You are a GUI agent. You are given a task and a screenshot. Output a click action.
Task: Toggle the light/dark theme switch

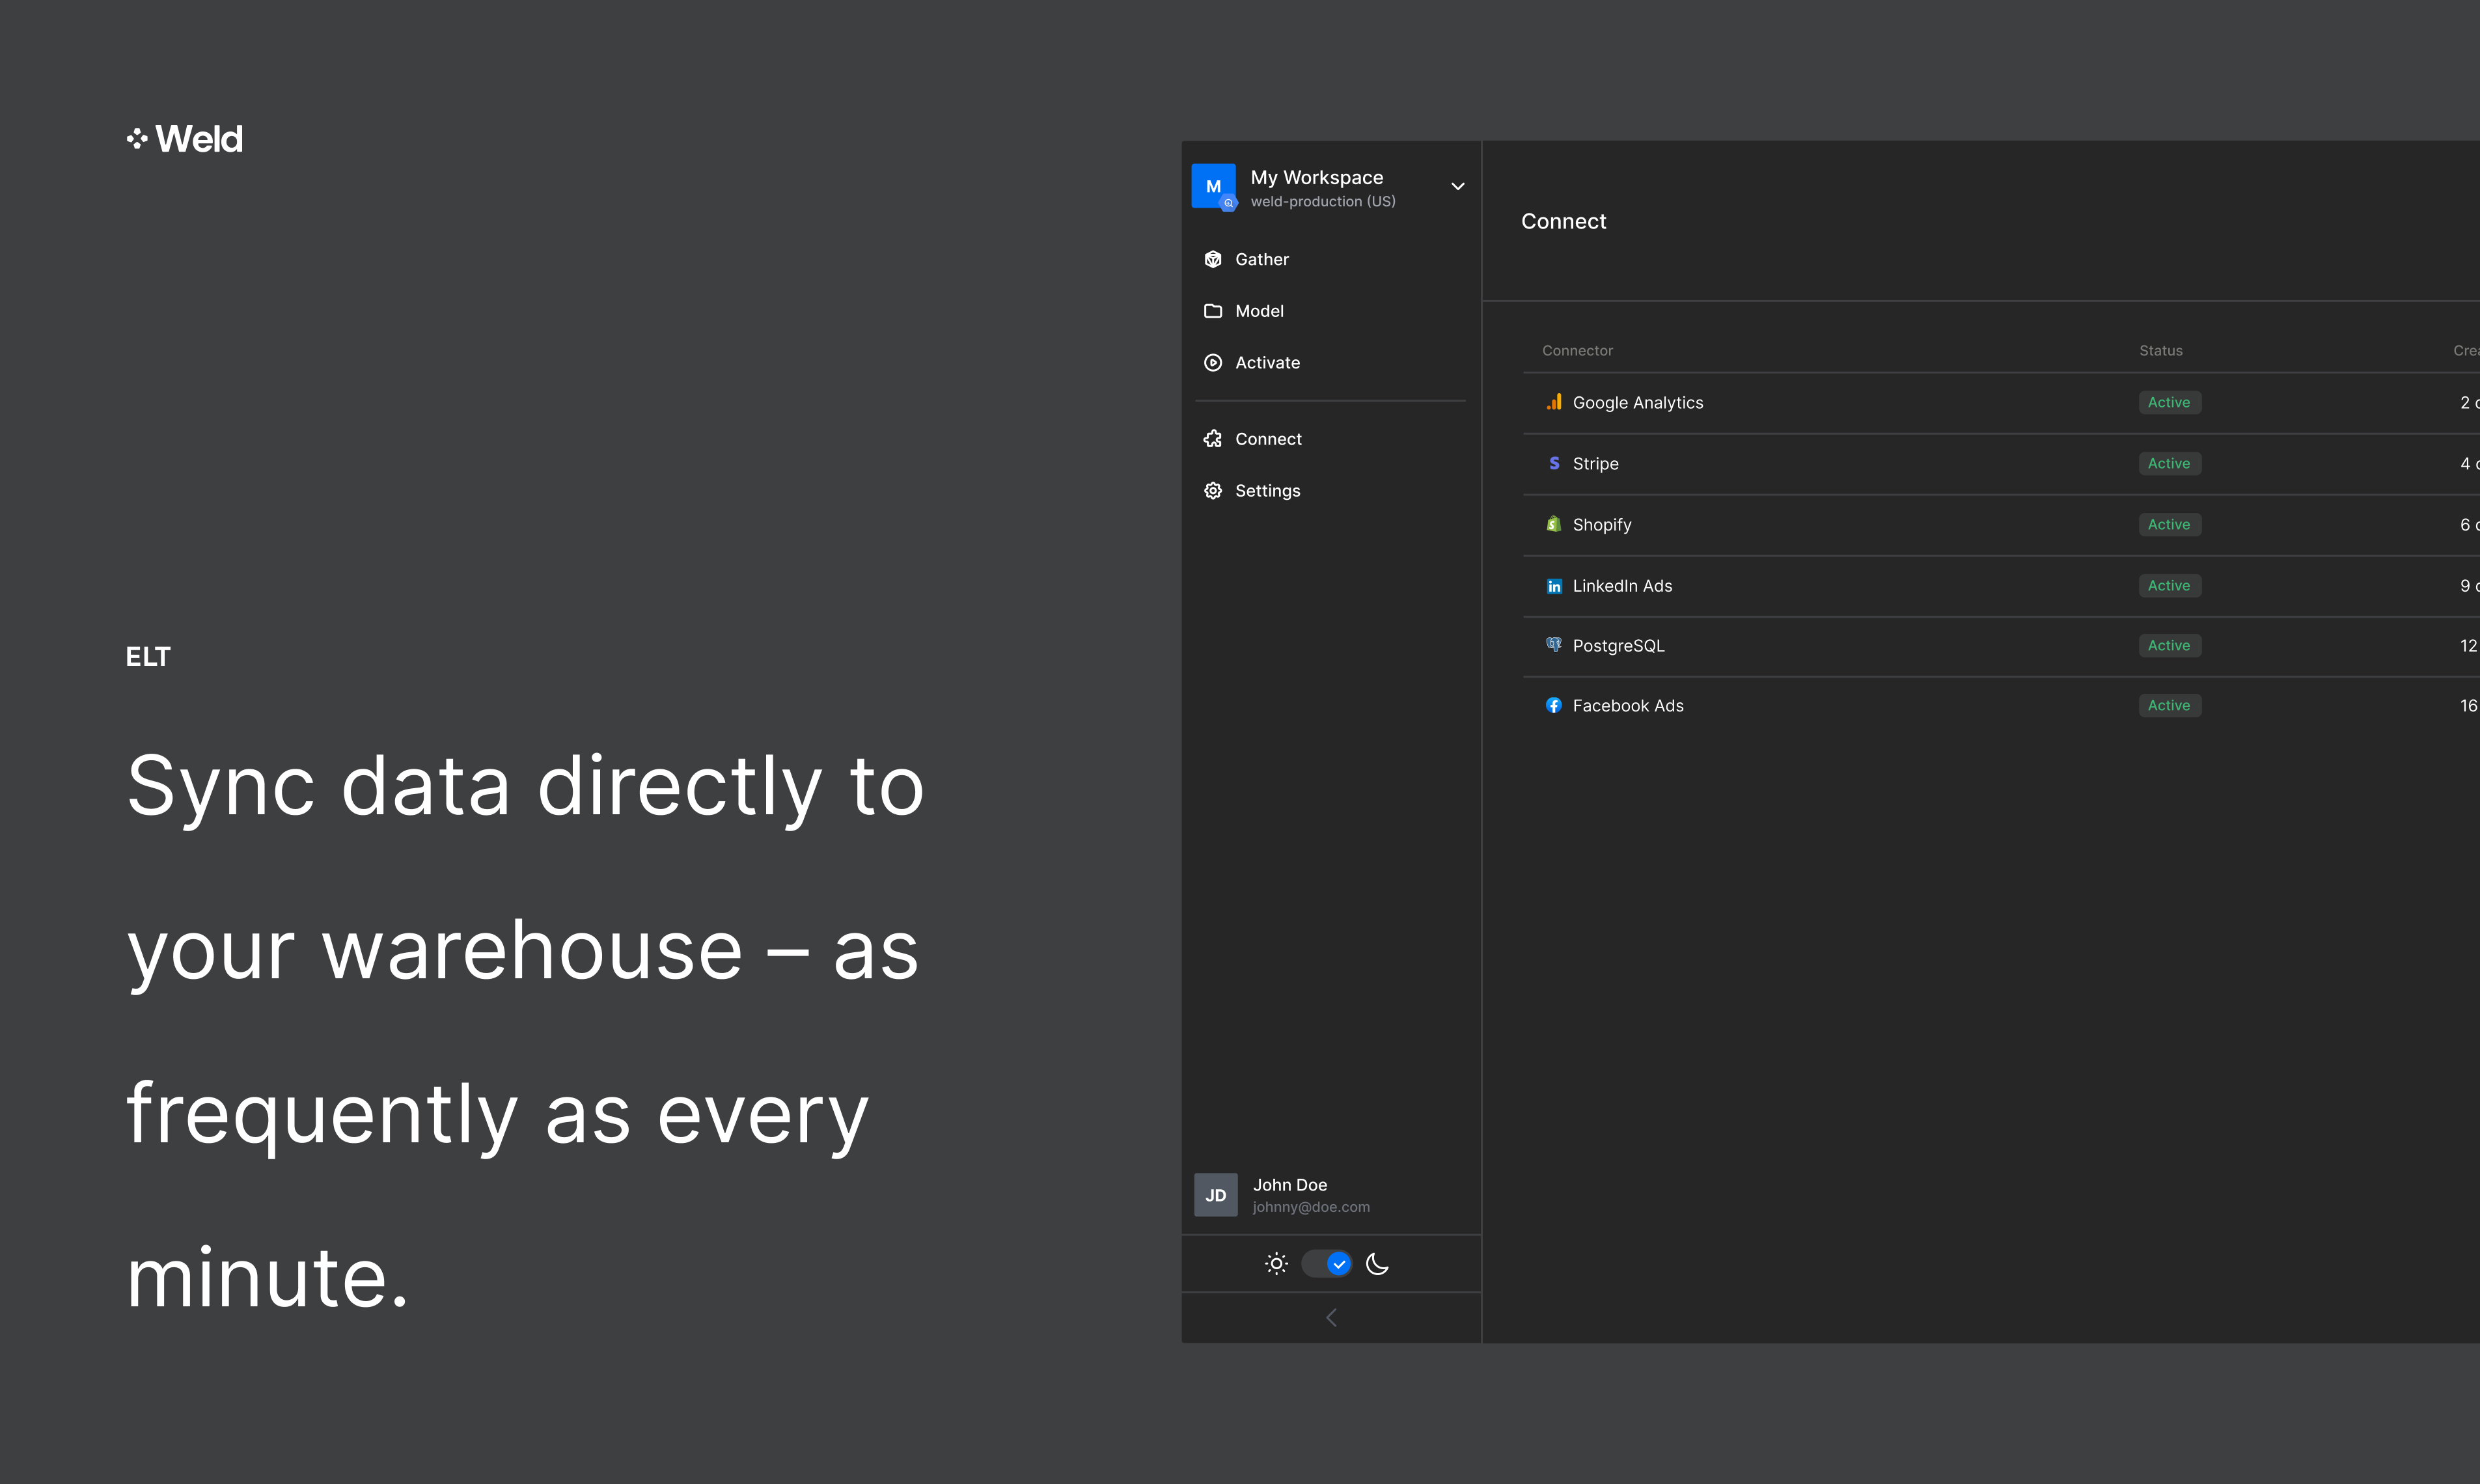coord(1327,1264)
